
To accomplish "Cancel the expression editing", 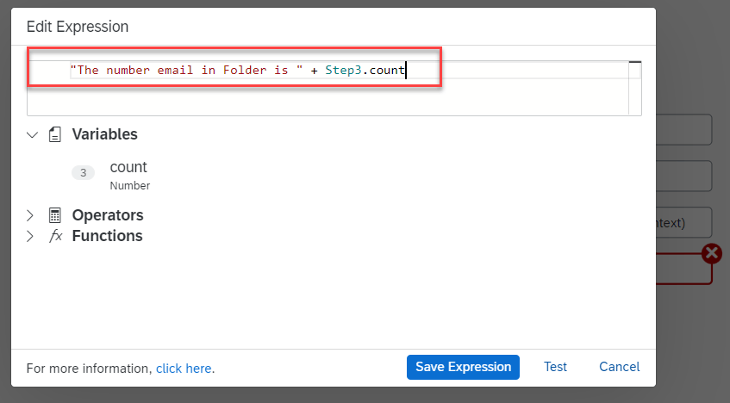I will (619, 367).
